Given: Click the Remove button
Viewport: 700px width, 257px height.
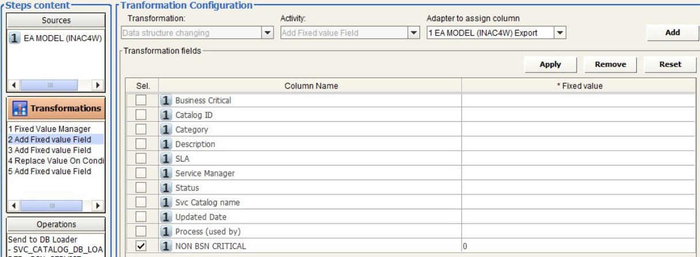Looking at the screenshot, I should click(x=610, y=64).
